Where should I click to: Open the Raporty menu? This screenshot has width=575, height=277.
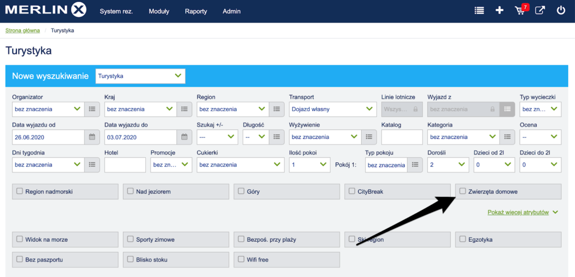pyautogui.click(x=195, y=11)
